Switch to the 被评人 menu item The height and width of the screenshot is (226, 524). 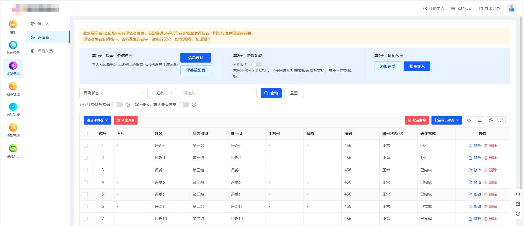point(43,24)
